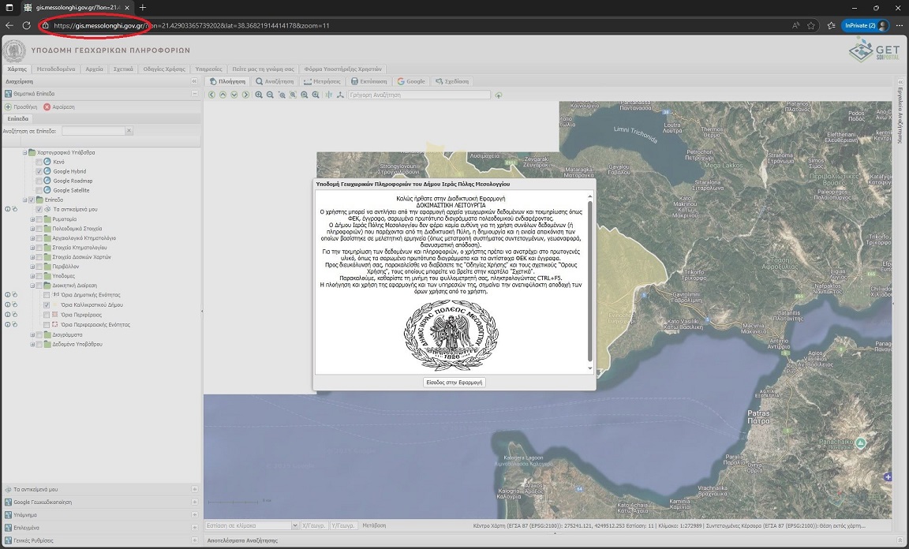Click the pan left arrow icon
The image size is (909, 549).
(211, 95)
